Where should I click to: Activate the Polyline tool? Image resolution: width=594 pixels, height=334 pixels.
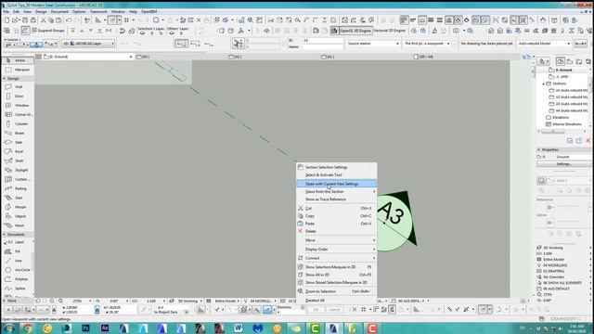click(18, 279)
